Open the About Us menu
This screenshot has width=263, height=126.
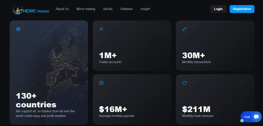(62, 9)
